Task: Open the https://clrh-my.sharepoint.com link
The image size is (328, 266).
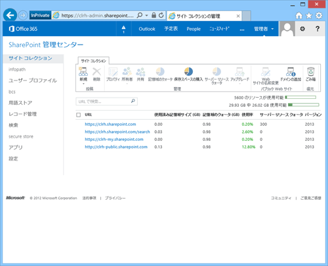Action: point(114,140)
